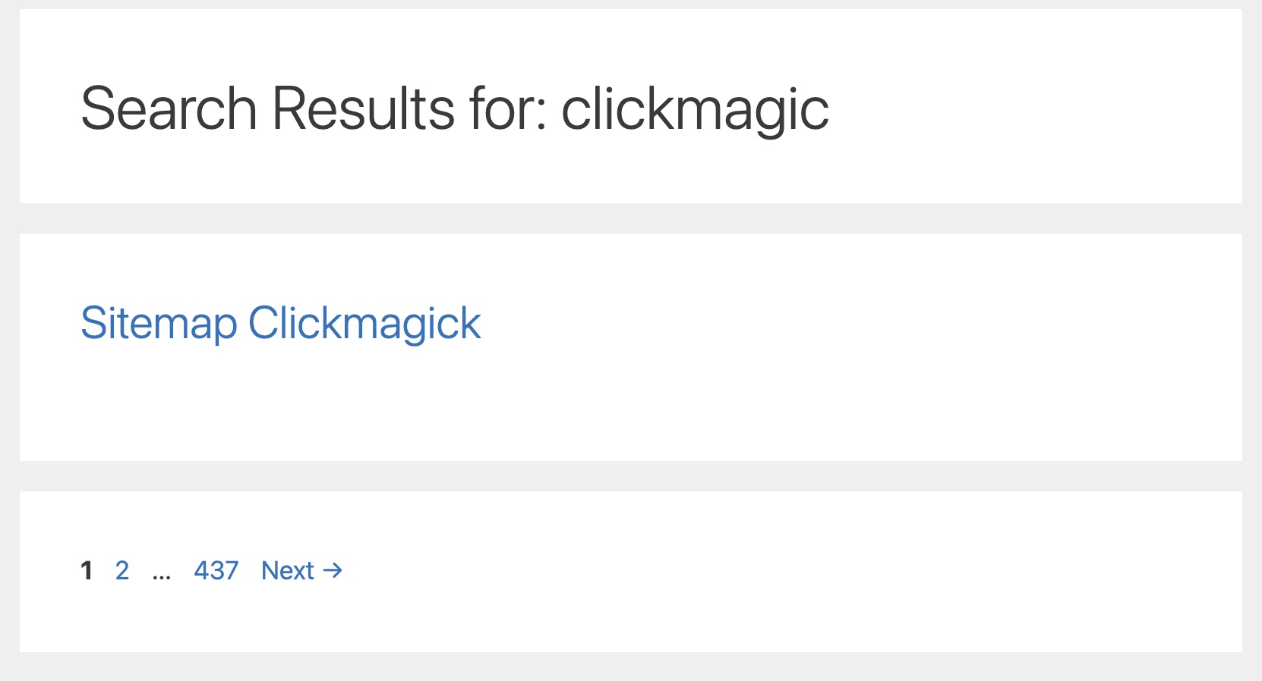Select current page number 1

[87, 570]
